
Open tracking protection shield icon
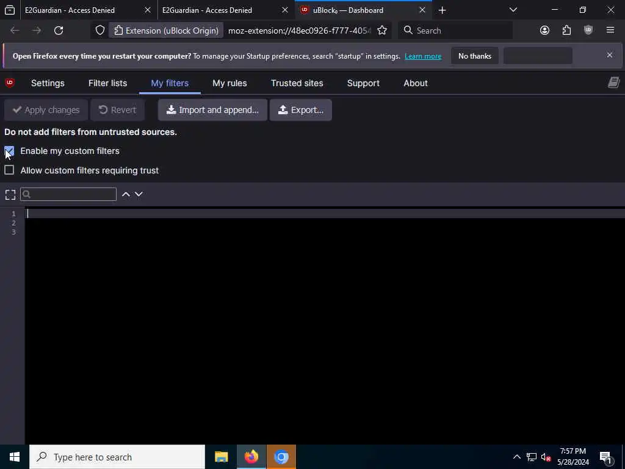pos(100,31)
